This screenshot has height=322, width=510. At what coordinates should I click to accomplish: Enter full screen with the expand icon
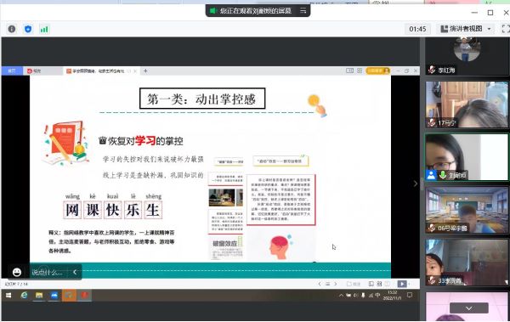pyautogui.click(x=506, y=29)
